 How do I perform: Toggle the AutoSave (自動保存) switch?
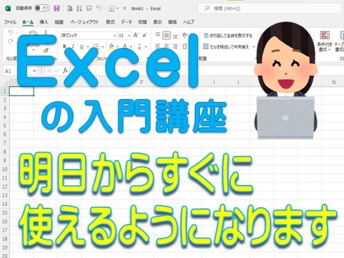(x=42, y=8)
